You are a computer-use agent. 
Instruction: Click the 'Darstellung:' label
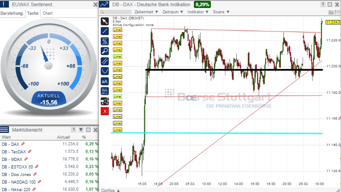pyautogui.click(x=12, y=13)
